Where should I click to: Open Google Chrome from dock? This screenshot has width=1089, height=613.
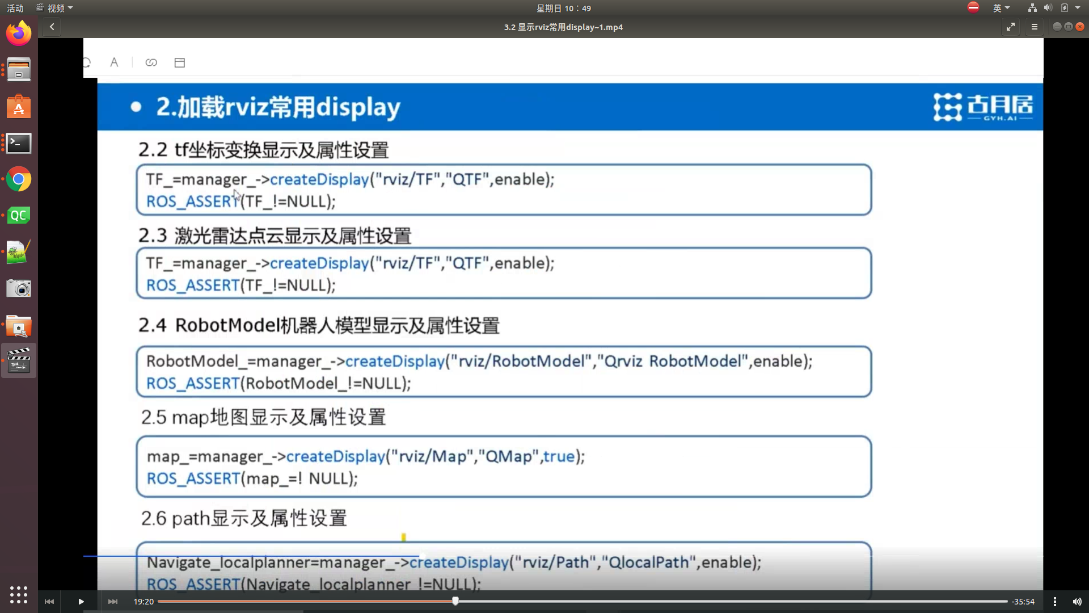pos(19,180)
